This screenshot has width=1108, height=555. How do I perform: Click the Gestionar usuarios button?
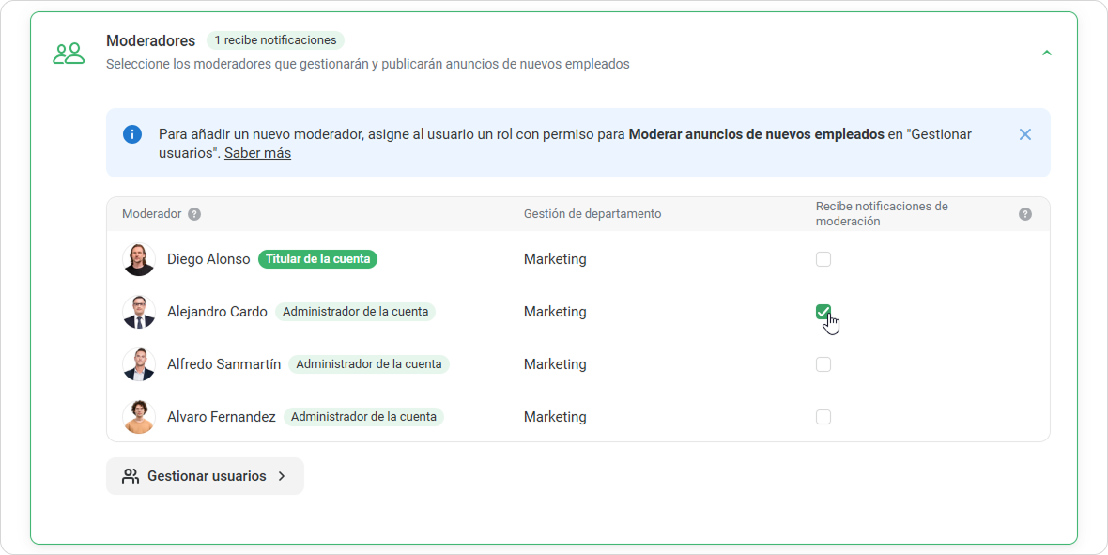pos(205,476)
